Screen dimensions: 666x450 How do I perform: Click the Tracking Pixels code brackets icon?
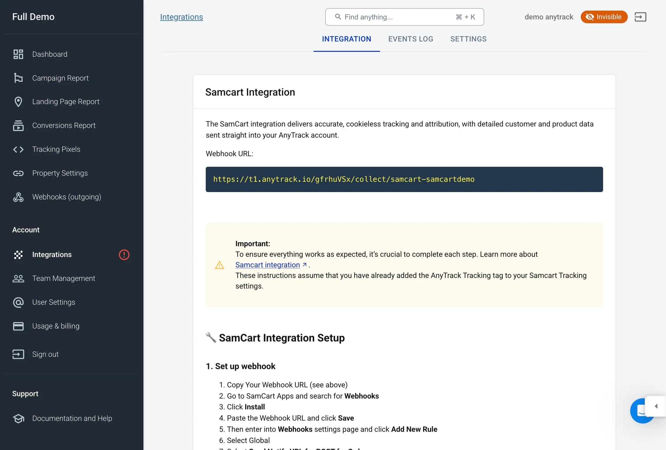click(x=18, y=149)
